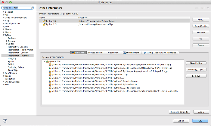Viewport: 211px width, 126px height.
Task: Click the tornado egg library icon
Action: point(50,71)
